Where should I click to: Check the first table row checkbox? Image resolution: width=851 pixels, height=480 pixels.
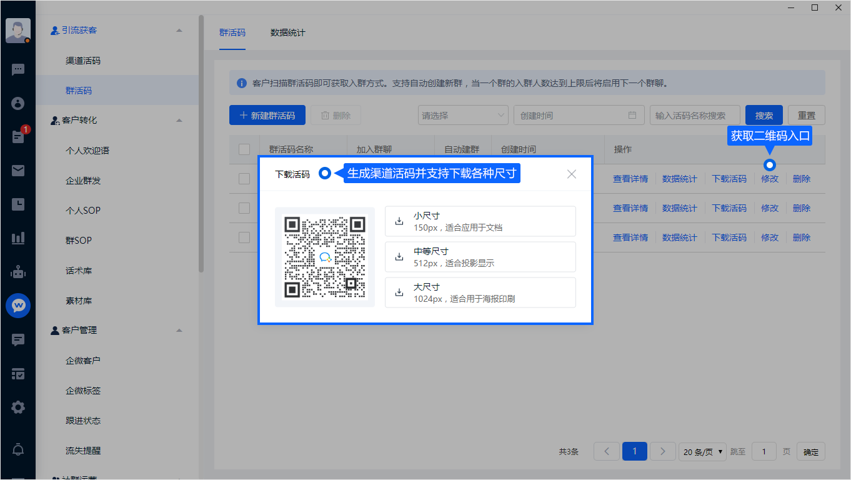(x=244, y=179)
